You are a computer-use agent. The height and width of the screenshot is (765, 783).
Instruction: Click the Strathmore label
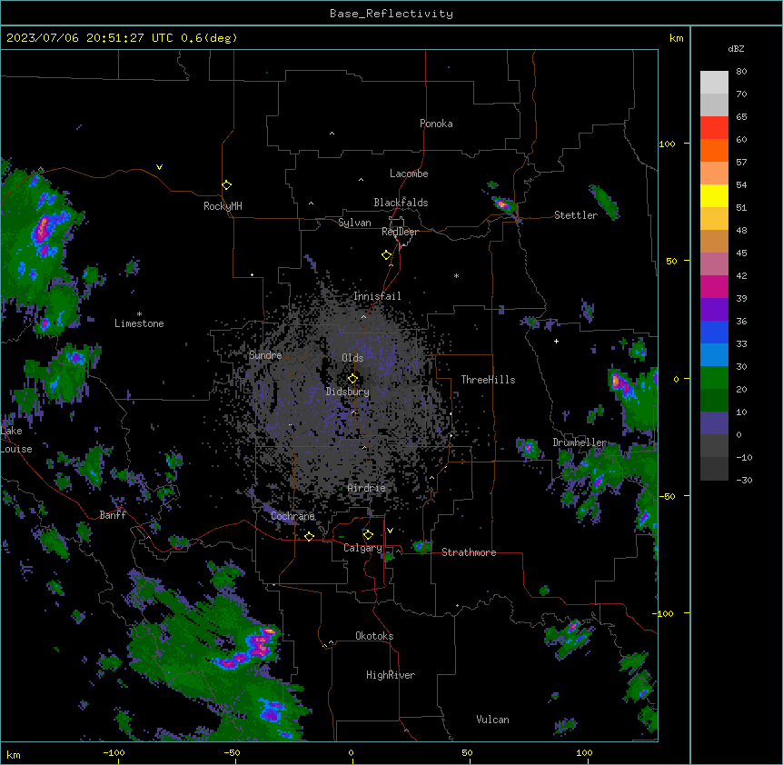click(x=469, y=552)
